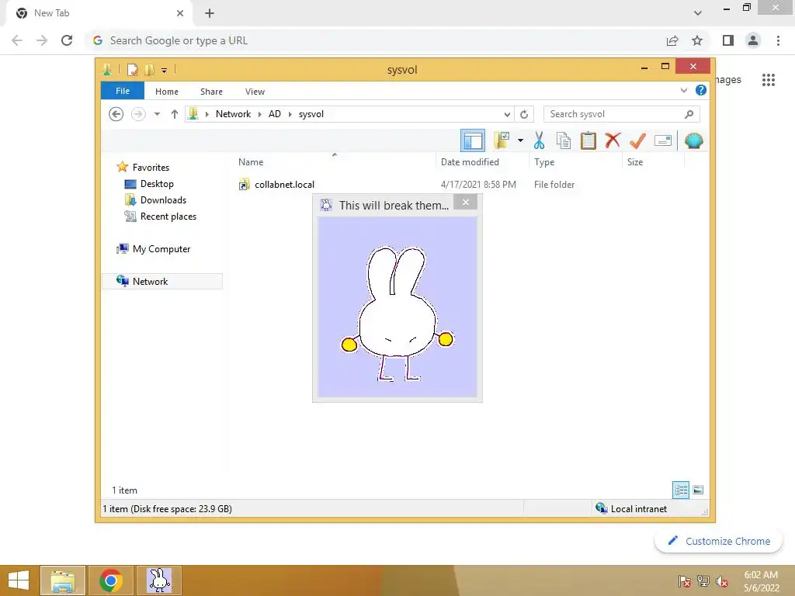
Task: Switch to large icons view
Action: pos(698,490)
